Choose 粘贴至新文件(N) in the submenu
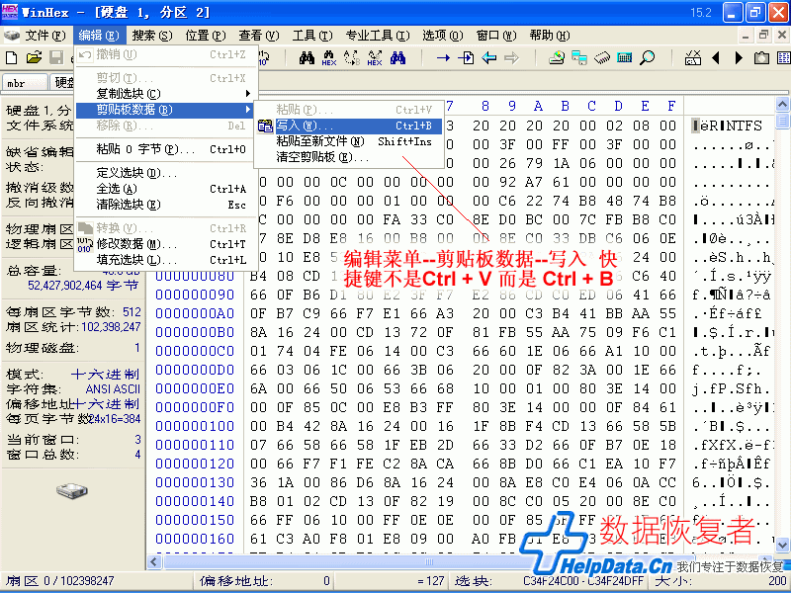 [349, 141]
